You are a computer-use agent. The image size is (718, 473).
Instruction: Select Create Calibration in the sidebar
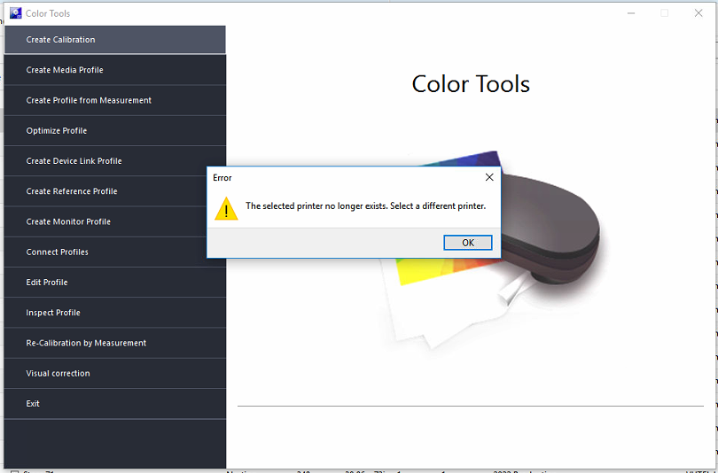click(x=115, y=40)
